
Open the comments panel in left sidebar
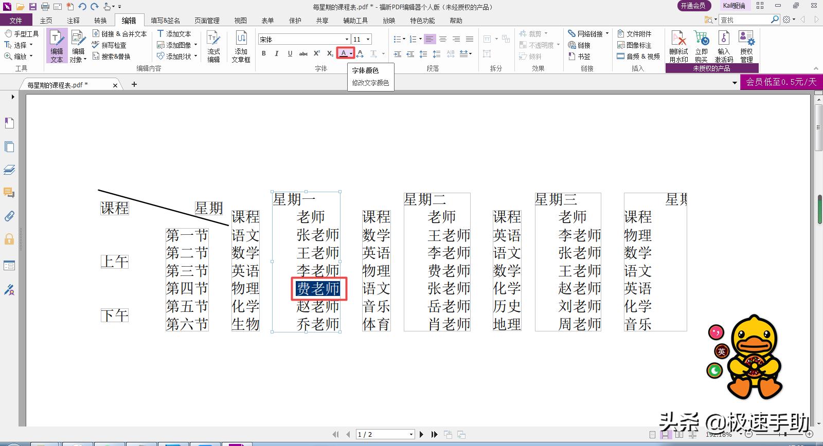click(x=9, y=193)
